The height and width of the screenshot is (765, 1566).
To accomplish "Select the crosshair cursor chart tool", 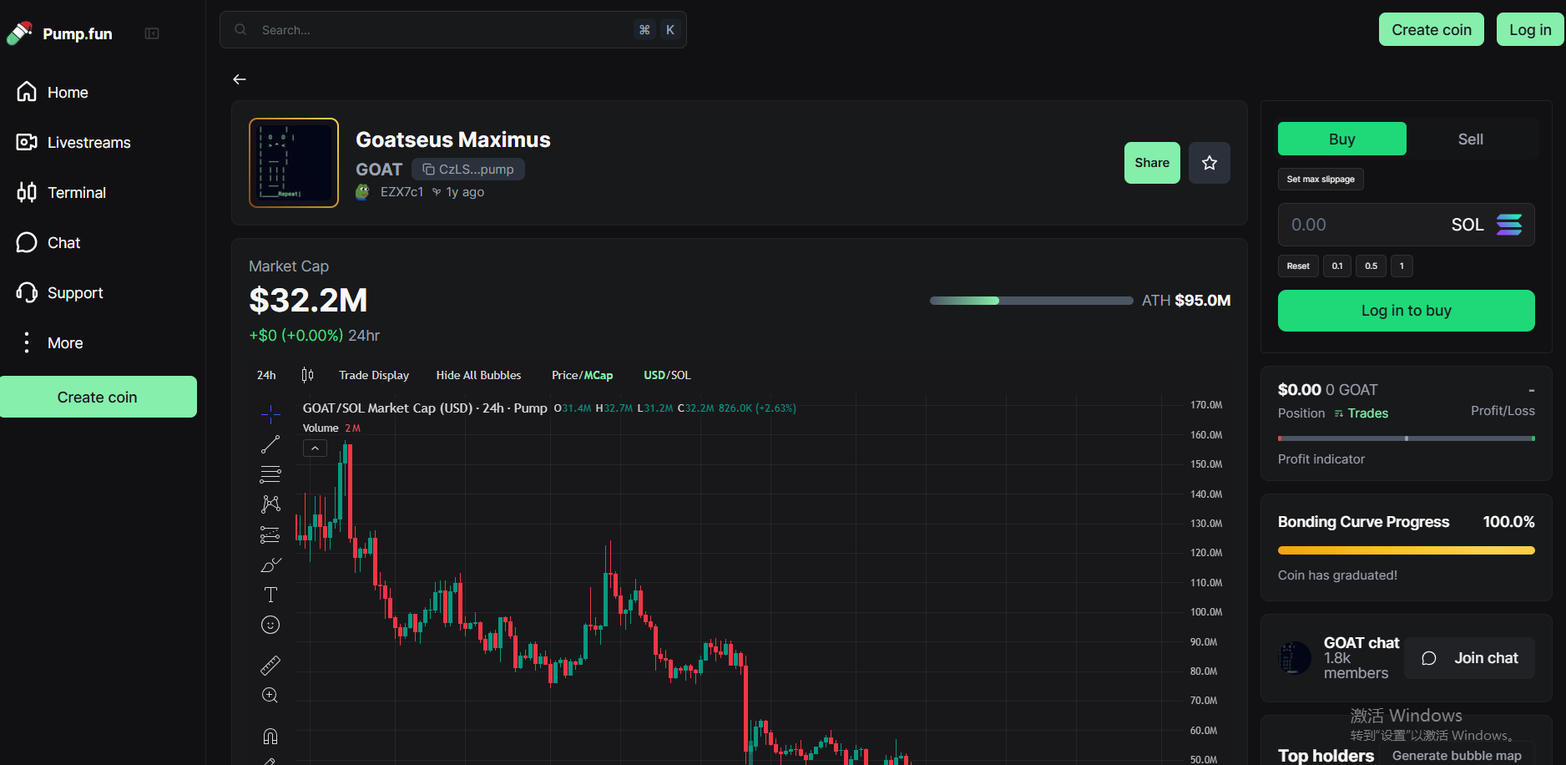I will click(270, 414).
